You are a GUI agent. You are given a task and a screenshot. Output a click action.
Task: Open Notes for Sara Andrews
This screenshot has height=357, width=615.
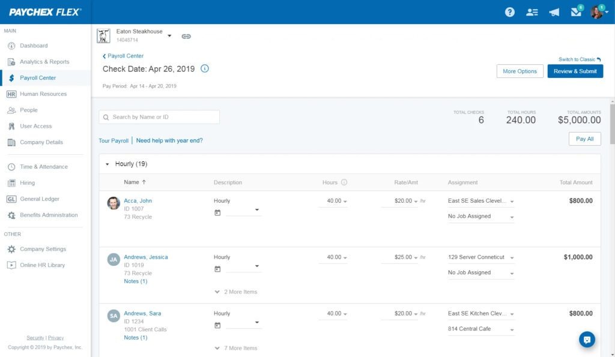(x=136, y=337)
